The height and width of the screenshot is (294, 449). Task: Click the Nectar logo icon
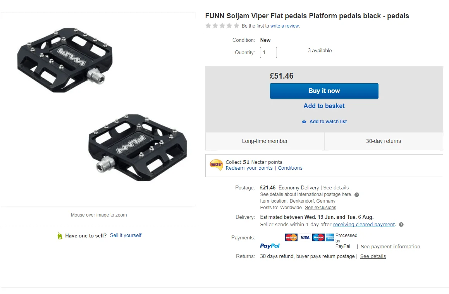click(216, 165)
